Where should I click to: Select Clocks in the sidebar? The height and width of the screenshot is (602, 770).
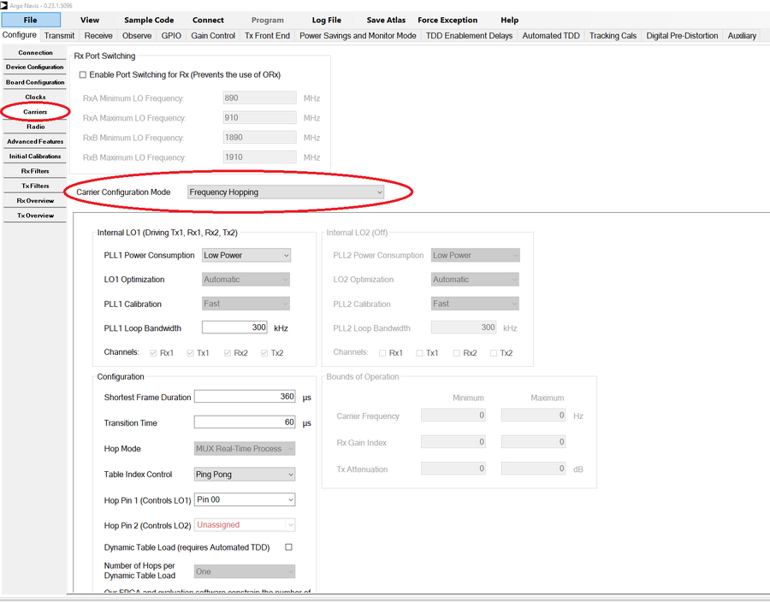(x=34, y=97)
